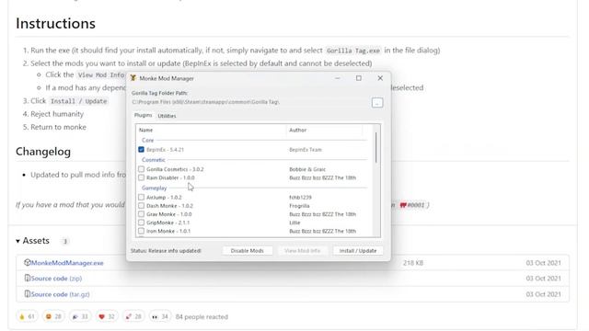Click the archive icon beside Source code (tar.gz)
Viewport: 589px width, 331px height.
[27, 294]
